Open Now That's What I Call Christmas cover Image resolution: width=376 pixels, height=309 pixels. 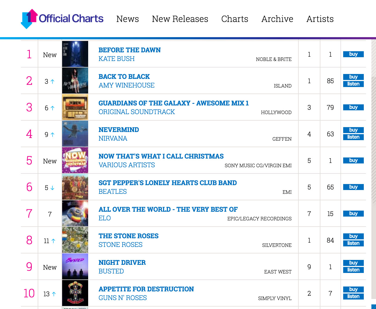pos(75,160)
